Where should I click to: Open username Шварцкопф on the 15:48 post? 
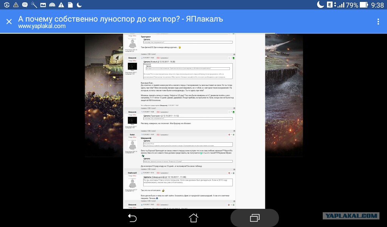[x=132, y=112]
